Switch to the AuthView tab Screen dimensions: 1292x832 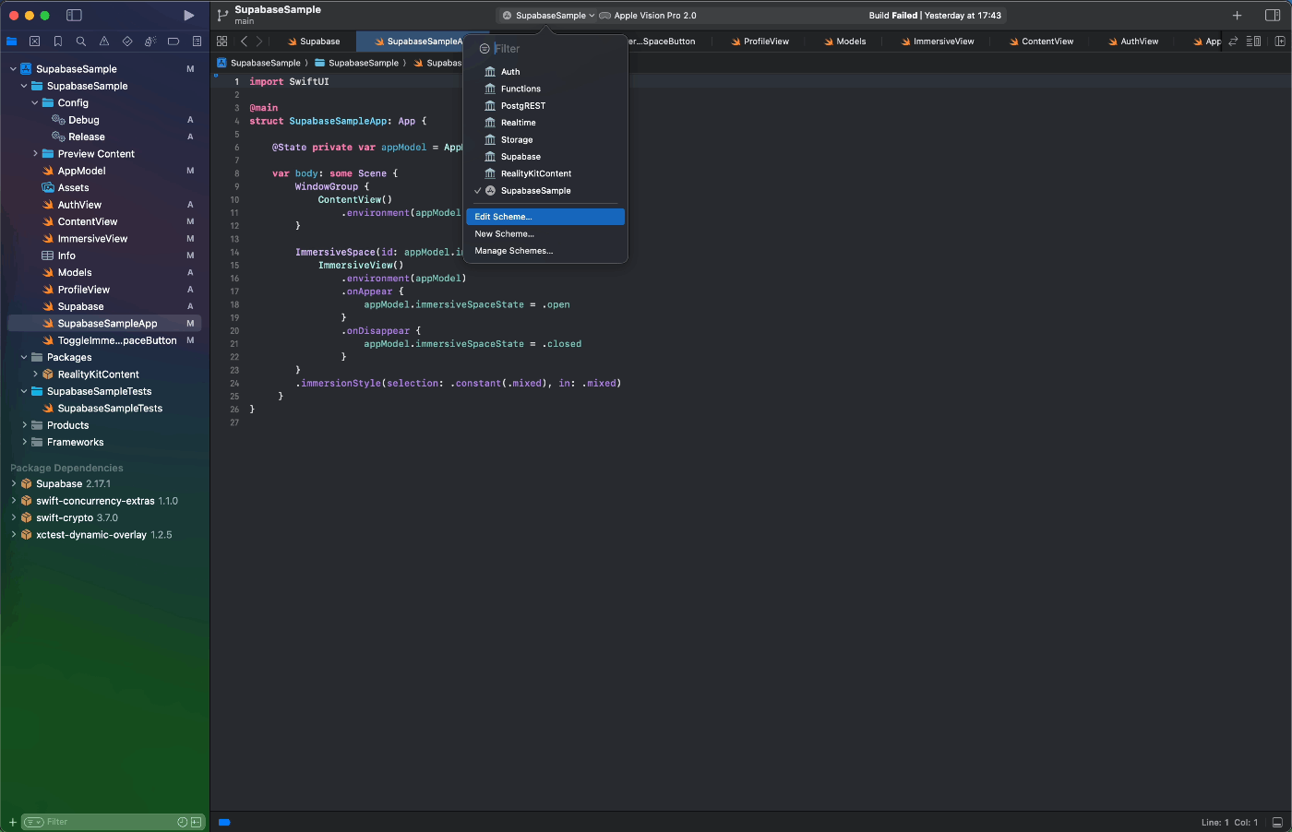click(x=1132, y=42)
